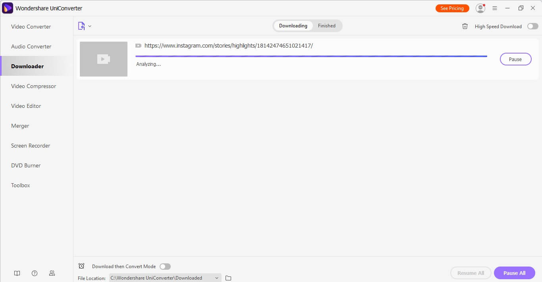Open Video Converter in sidebar
Image resolution: width=542 pixels, height=282 pixels.
[31, 27]
